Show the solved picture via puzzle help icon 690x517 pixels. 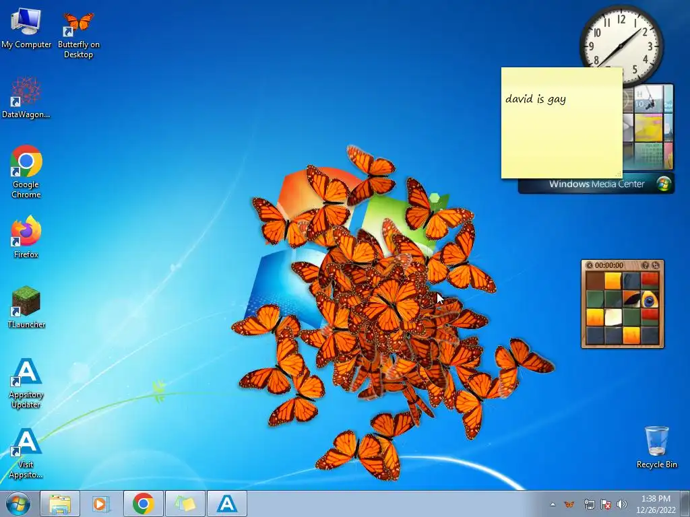[645, 265]
